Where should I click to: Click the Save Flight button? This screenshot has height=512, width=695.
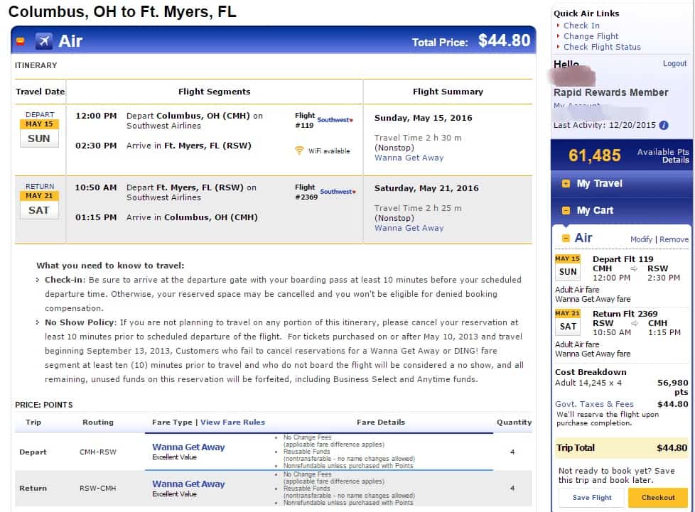pos(592,497)
